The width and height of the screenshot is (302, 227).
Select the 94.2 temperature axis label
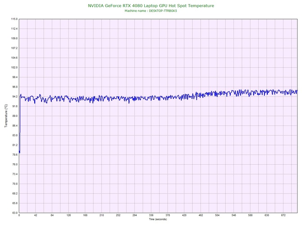[x=15, y=97]
